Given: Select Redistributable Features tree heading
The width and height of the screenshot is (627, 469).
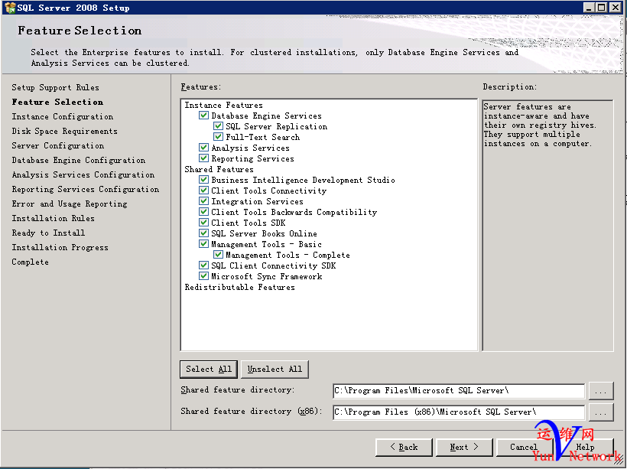Looking at the screenshot, I should tap(239, 287).
